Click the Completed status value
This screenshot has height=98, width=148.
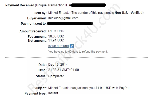click(x=56, y=76)
